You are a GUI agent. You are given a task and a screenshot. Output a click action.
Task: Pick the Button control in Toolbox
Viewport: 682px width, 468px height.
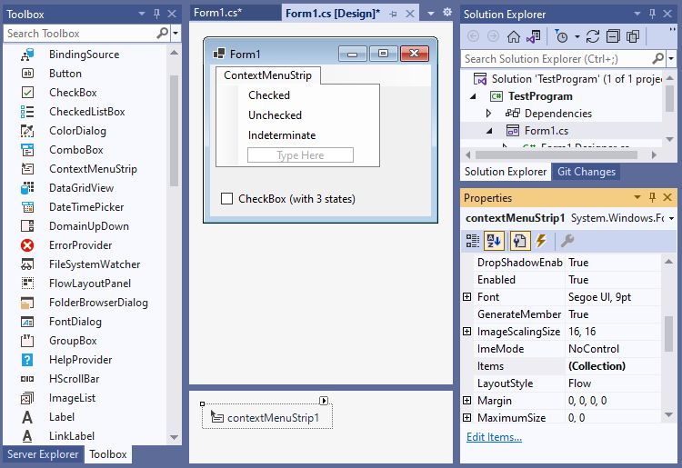(x=65, y=74)
